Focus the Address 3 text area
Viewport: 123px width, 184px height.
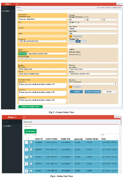click(42, 101)
